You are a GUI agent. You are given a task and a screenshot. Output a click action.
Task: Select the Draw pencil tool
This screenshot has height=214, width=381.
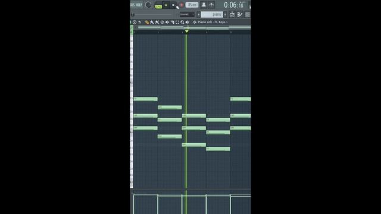pos(147,22)
